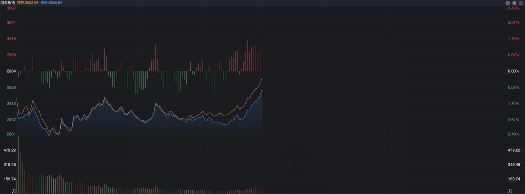Click the right-axis 159.74 volume label
The image size is (525, 194).
click(x=514, y=179)
